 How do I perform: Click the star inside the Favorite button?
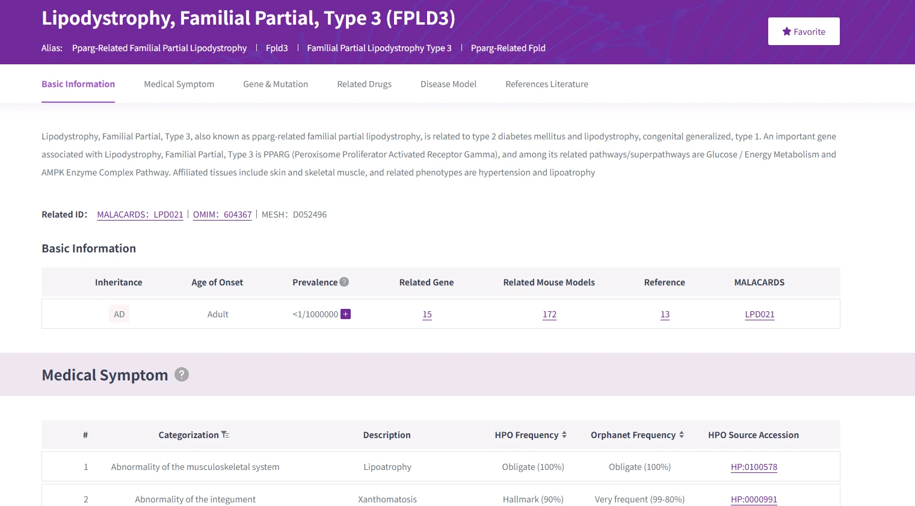point(787,31)
